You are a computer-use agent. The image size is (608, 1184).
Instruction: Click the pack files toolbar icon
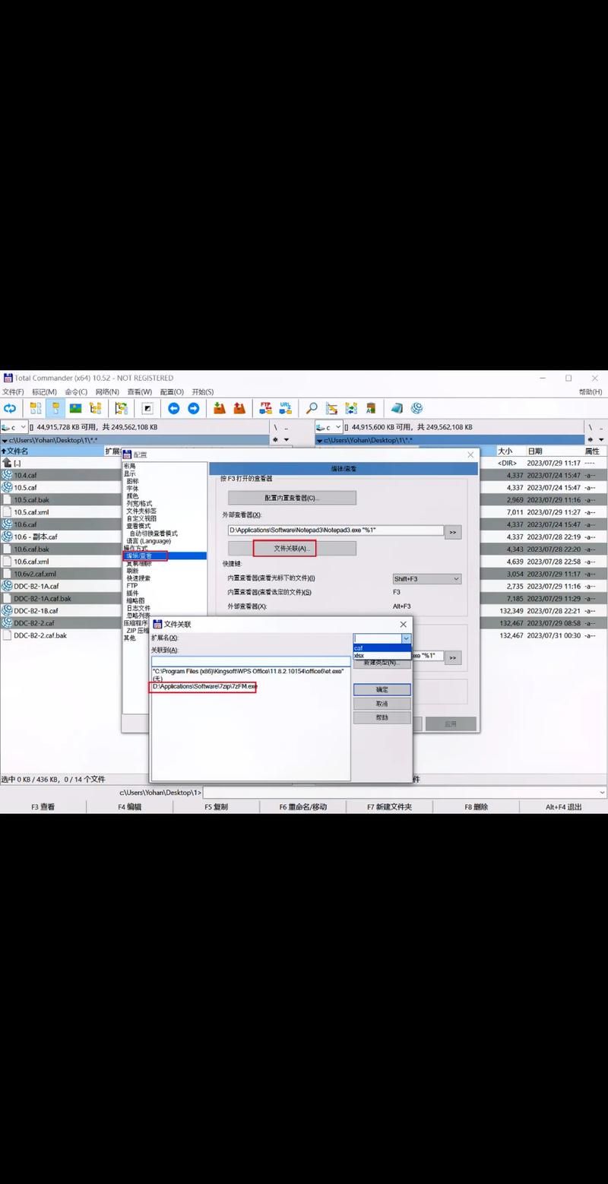220,408
